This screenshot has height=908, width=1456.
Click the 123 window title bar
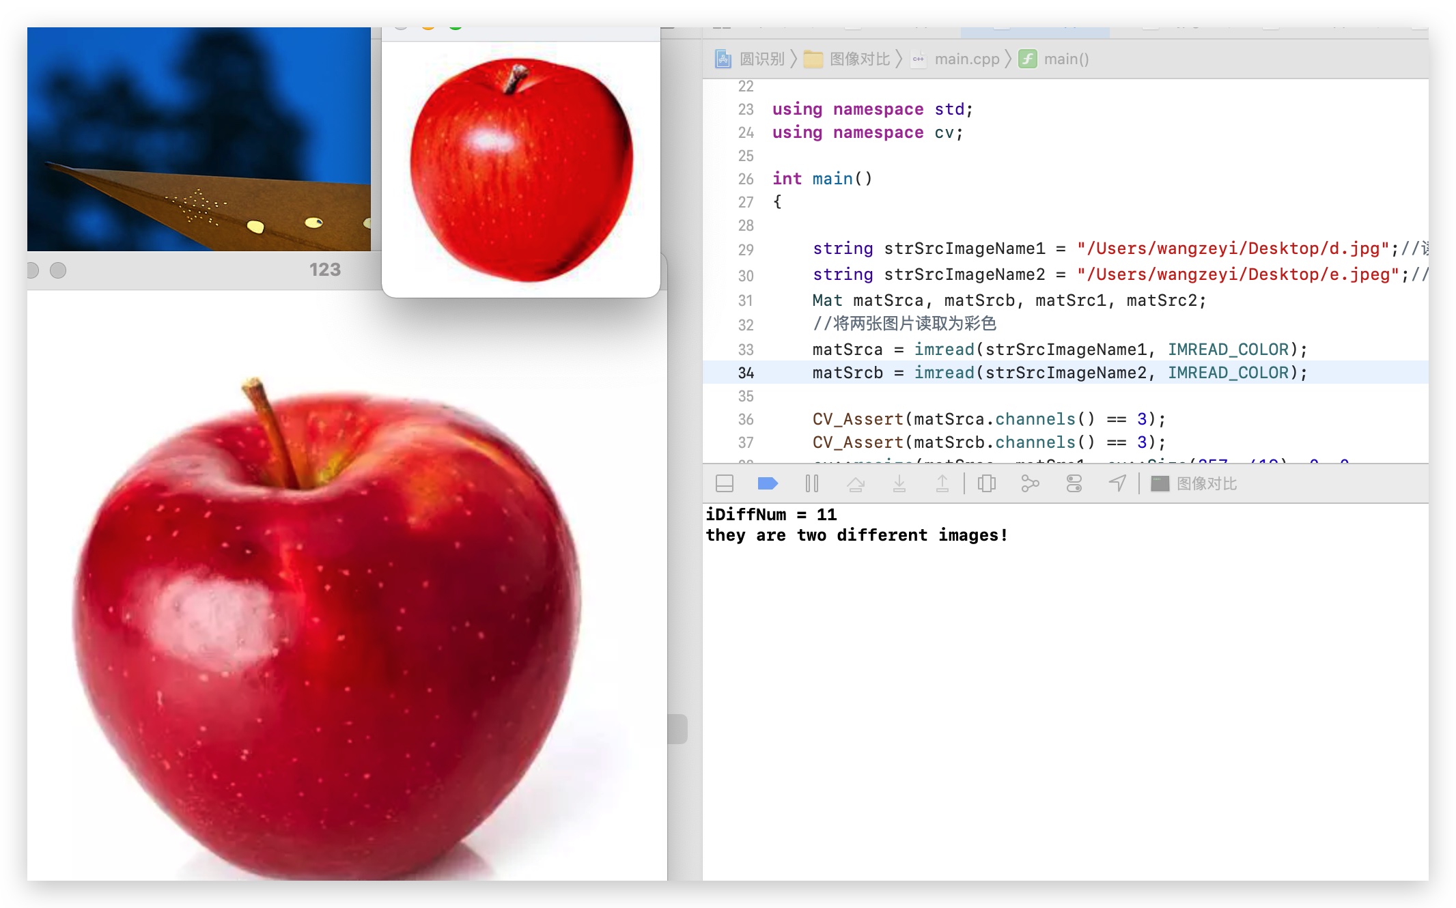point(324,270)
